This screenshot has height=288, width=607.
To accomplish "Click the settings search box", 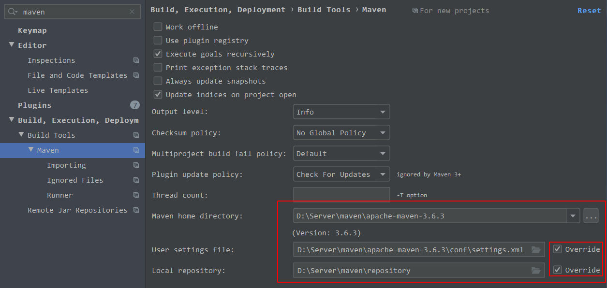I will point(73,12).
